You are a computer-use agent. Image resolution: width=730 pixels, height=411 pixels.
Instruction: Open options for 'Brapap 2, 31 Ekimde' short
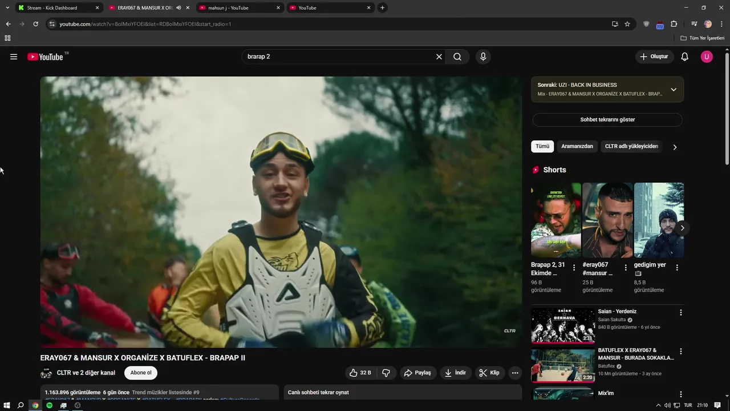tap(574, 268)
